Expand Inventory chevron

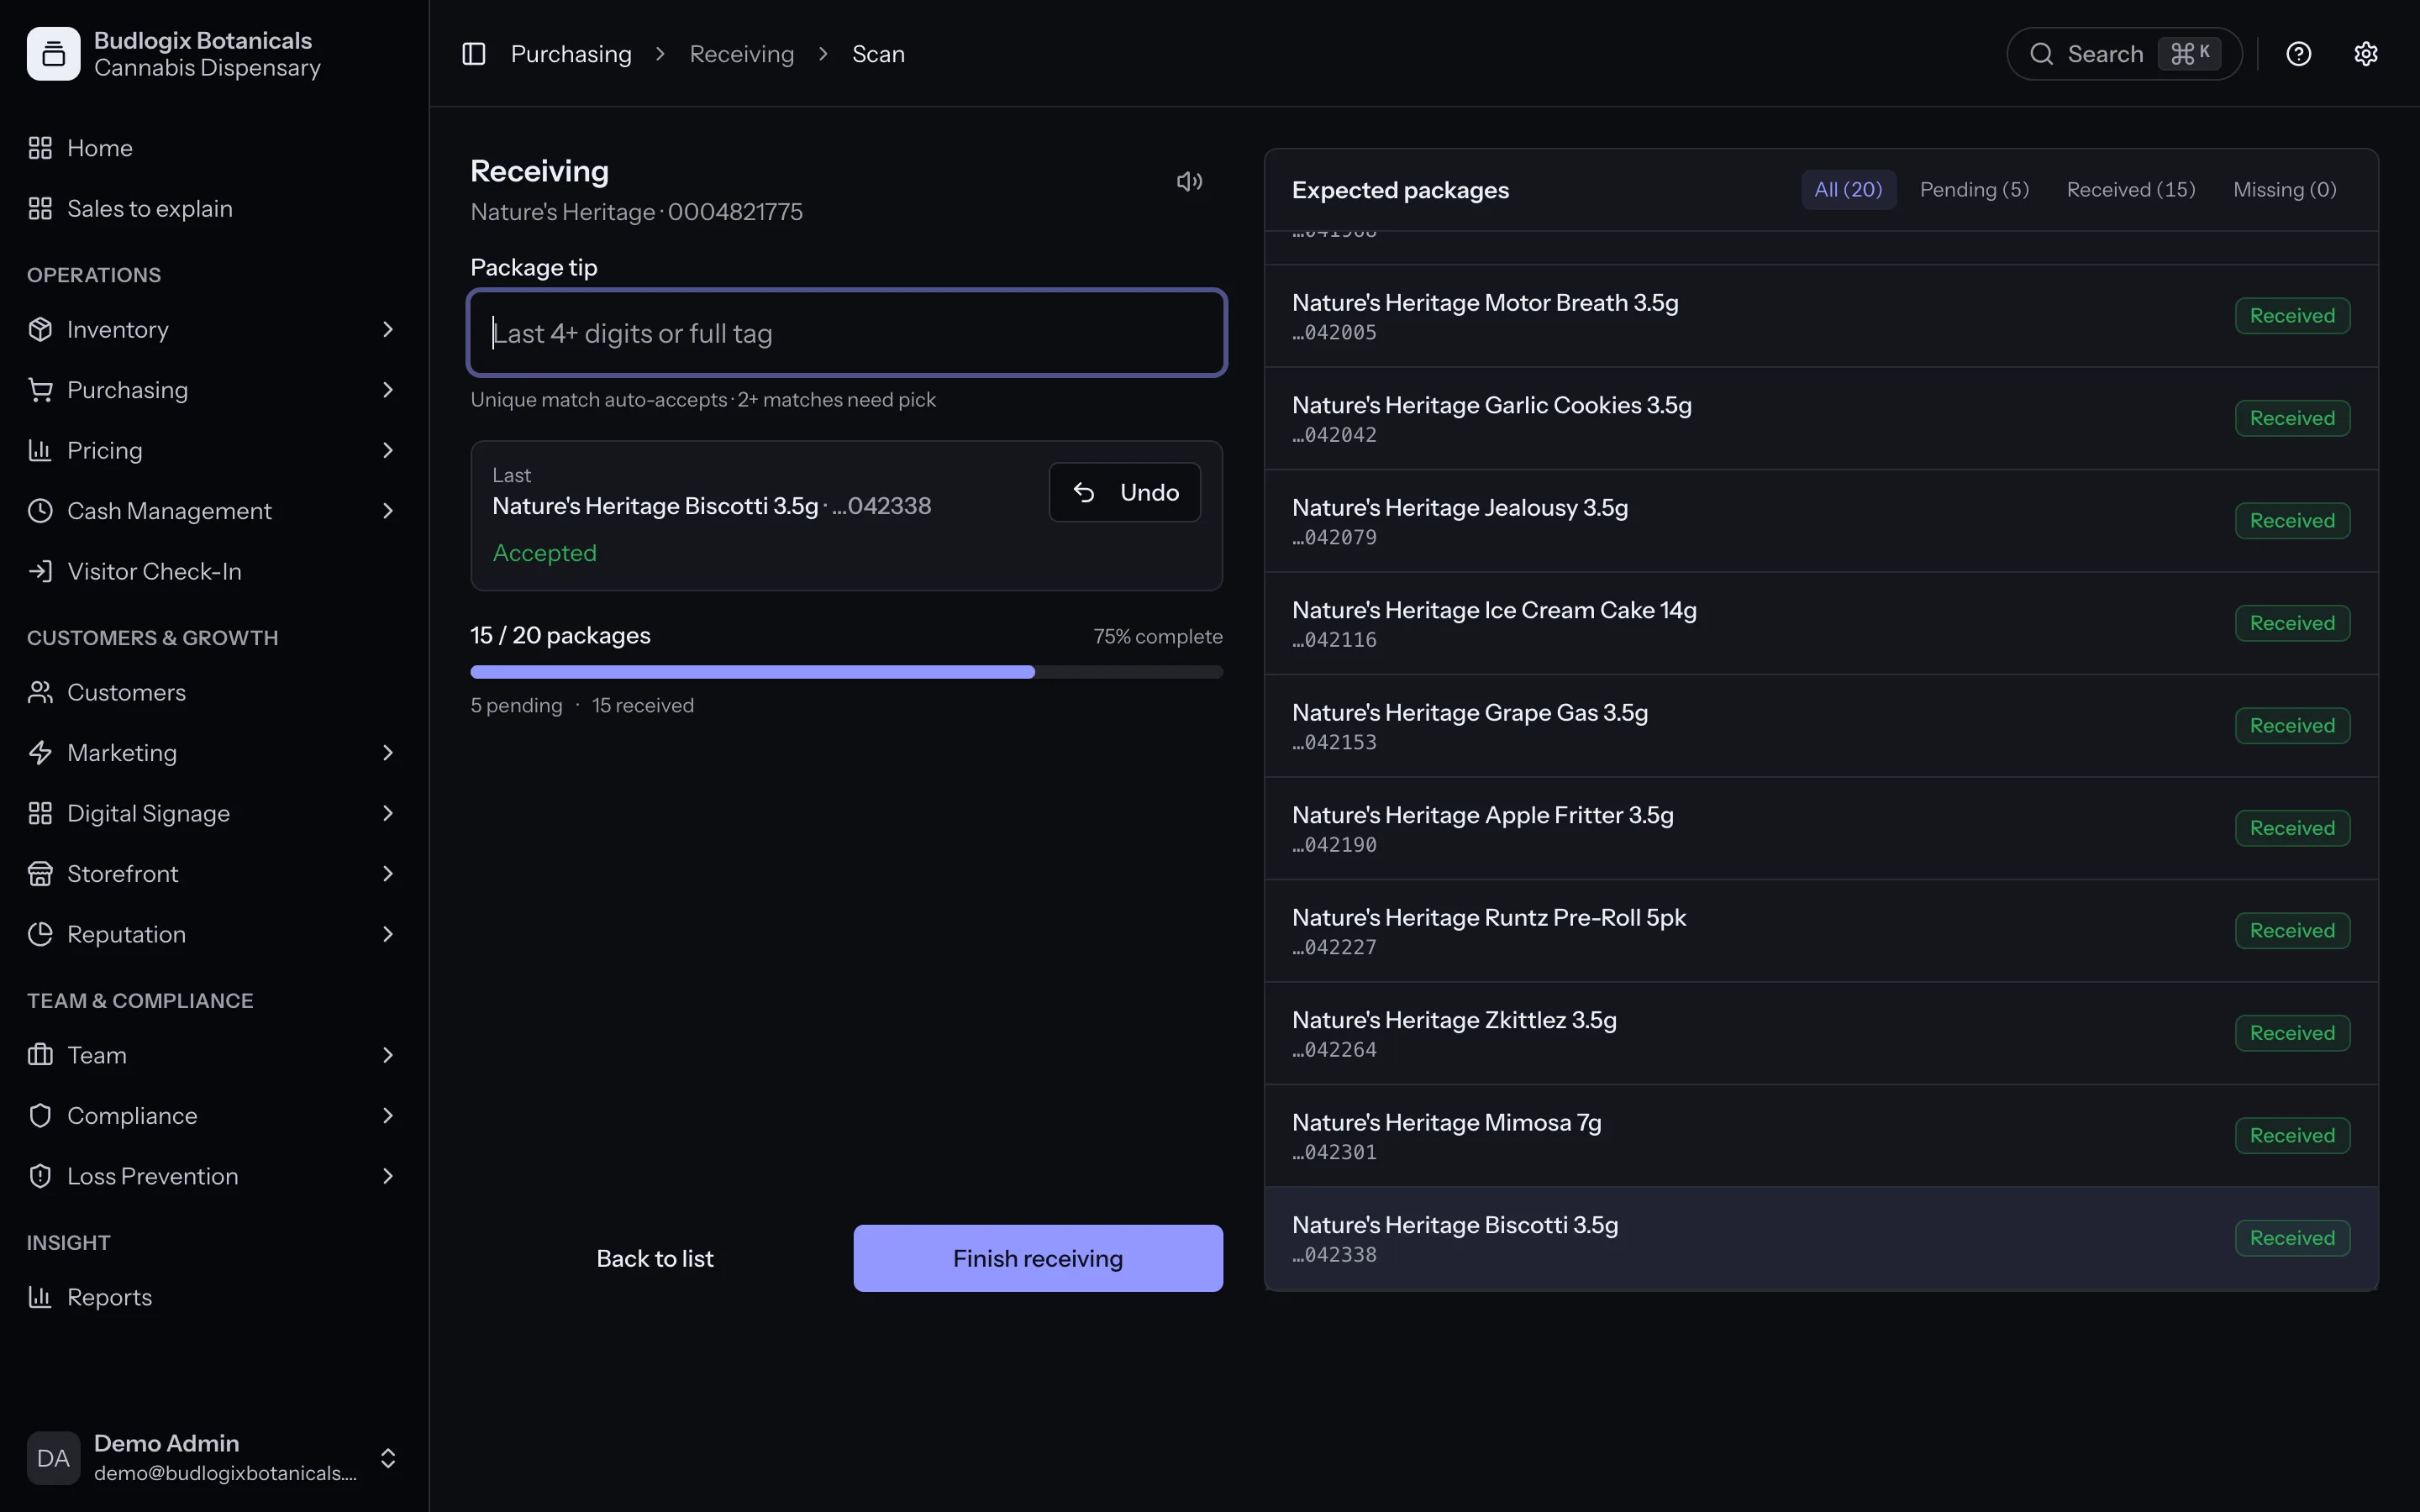pyautogui.click(x=388, y=329)
